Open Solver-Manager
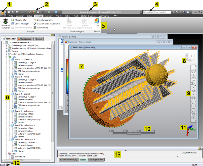The image size is (203, 166). point(20,24)
